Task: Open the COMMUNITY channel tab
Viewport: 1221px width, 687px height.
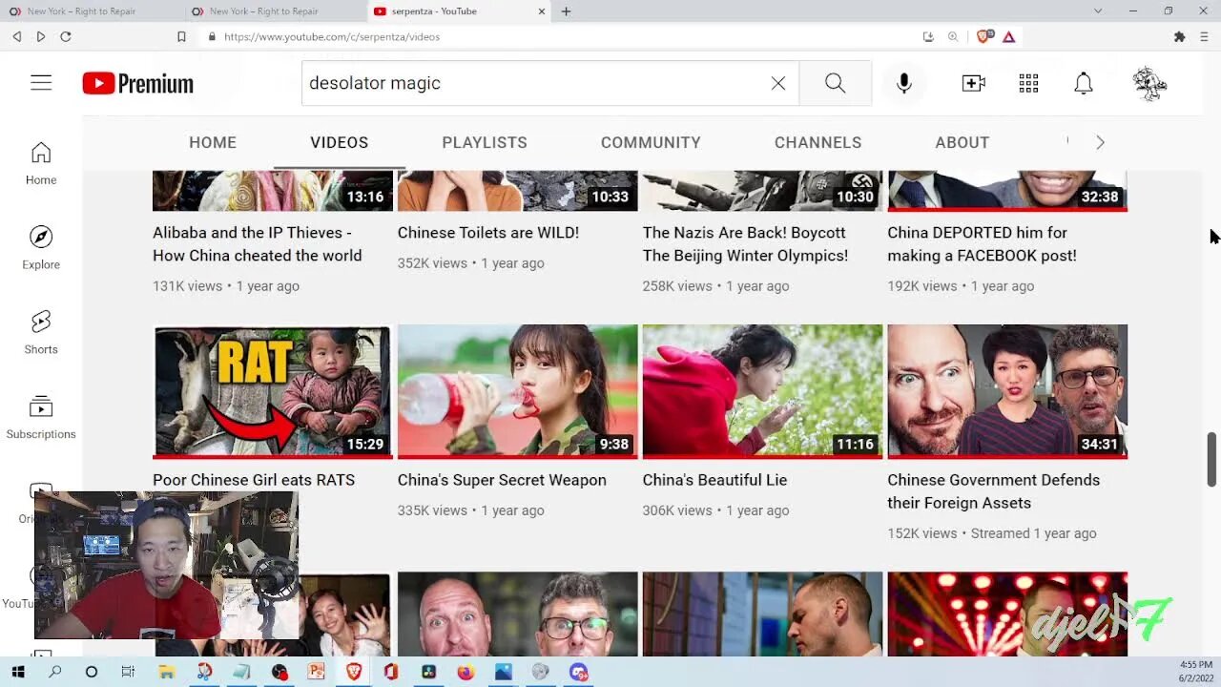Action: click(x=651, y=142)
